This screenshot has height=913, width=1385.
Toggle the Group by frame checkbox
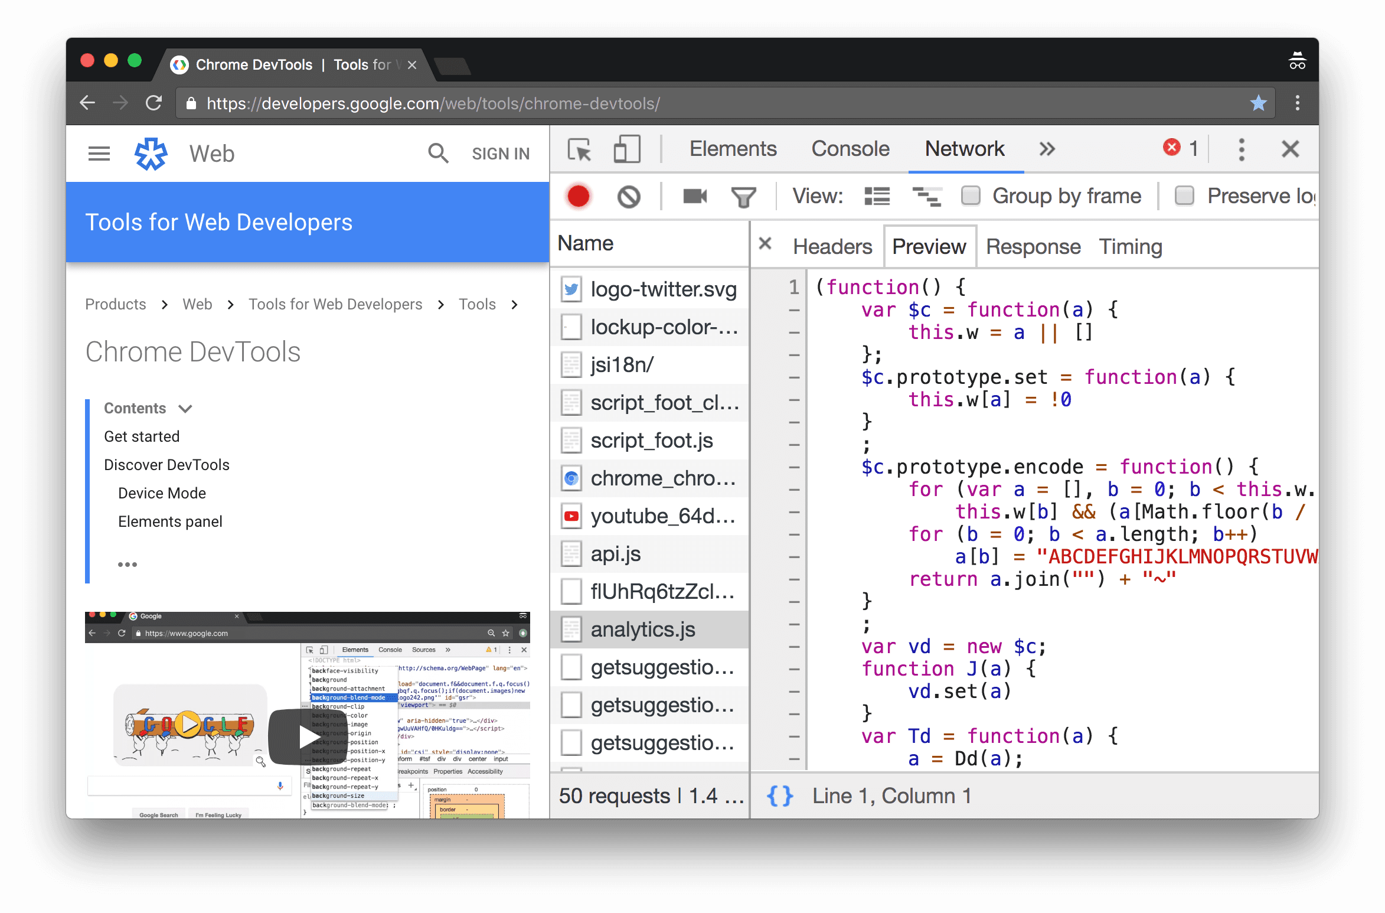972,195
